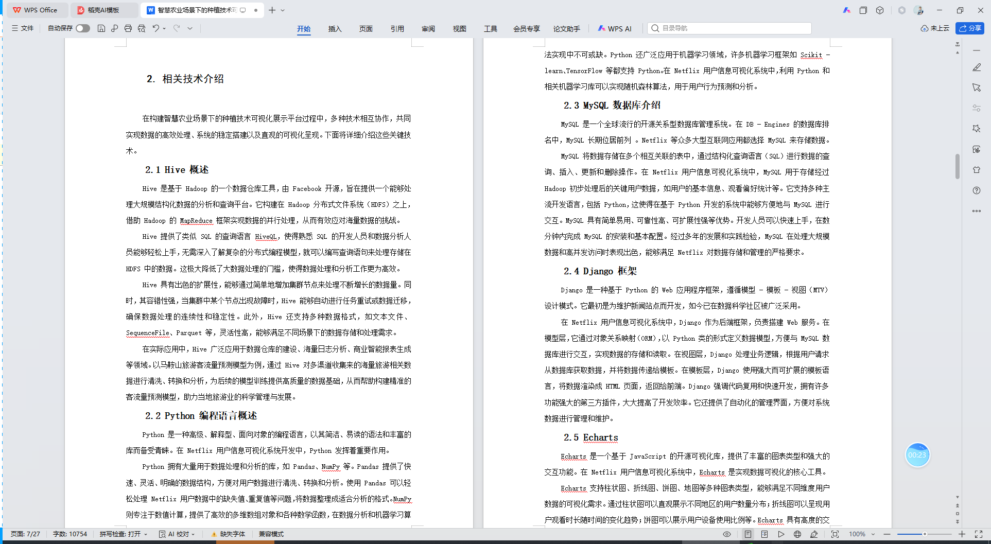Switch to outline view icon in status bar
The image size is (991, 544).
(x=764, y=534)
